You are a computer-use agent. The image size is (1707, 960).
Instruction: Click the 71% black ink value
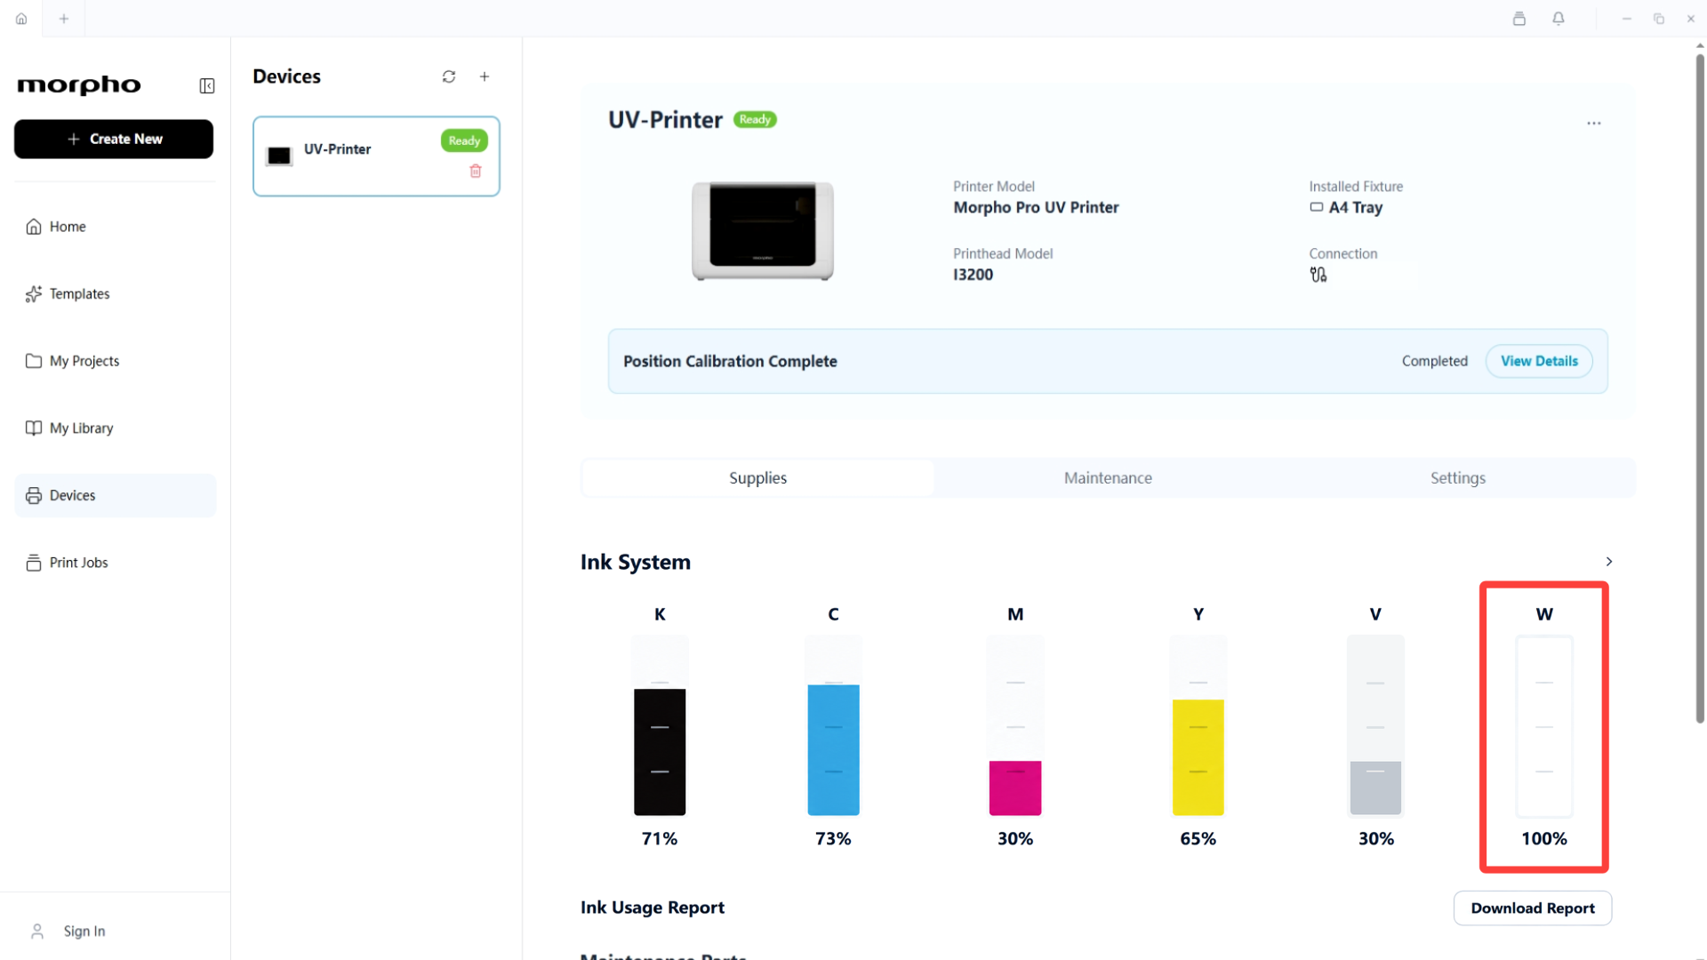[x=660, y=839]
